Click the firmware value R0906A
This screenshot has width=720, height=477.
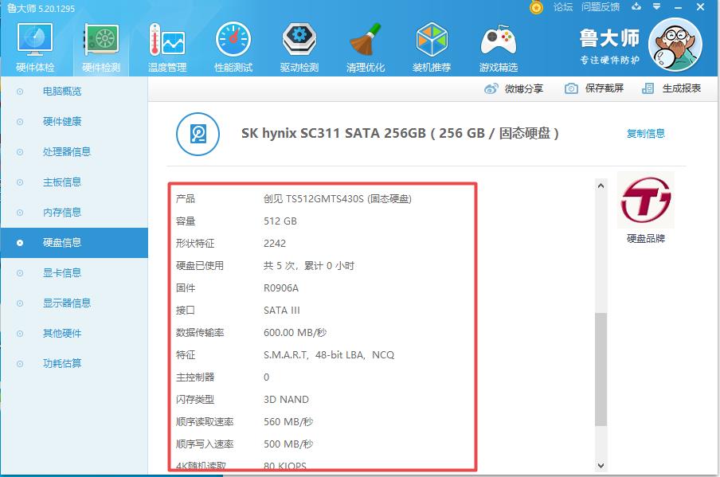281,288
